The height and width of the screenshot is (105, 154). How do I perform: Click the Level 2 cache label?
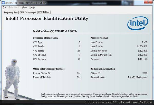click(x=97, y=46)
